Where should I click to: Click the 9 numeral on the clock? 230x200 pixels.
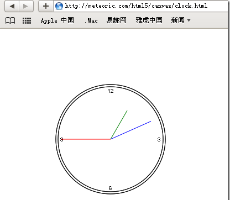[x=62, y=139]
